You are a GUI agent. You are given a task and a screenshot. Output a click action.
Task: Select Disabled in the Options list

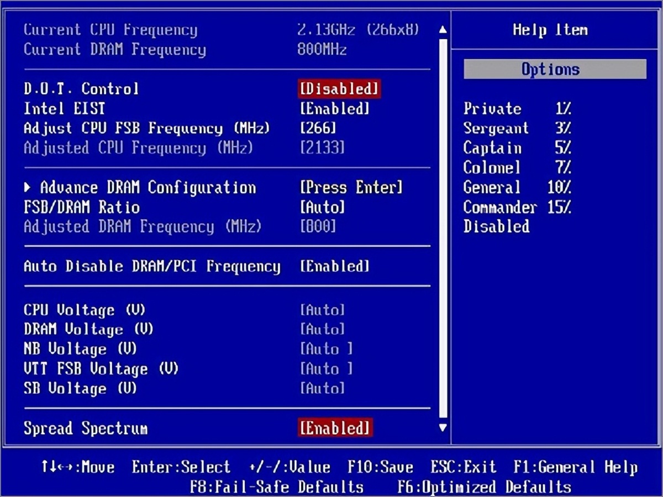[x=496, y=226]
